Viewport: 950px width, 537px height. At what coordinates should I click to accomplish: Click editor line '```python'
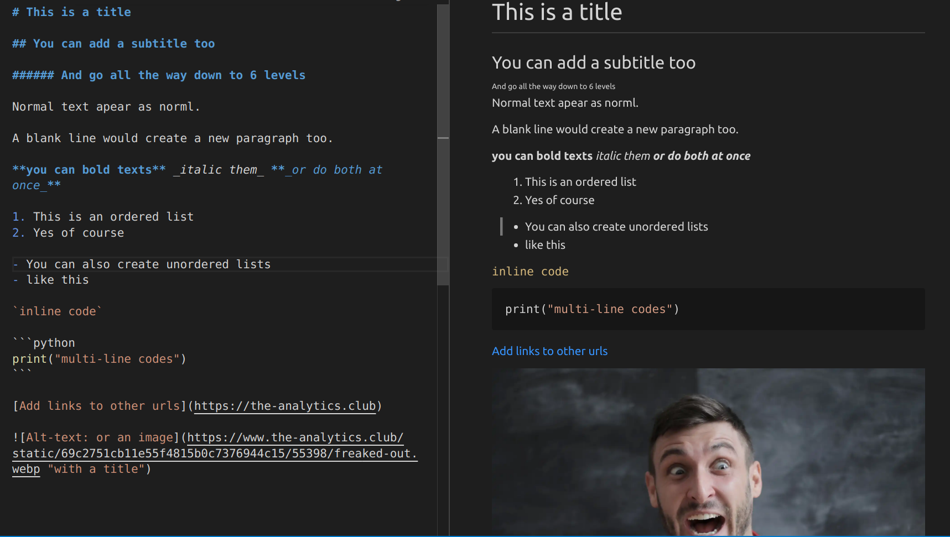click(x=44, y=343)
